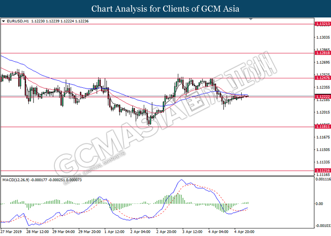331x236 pixels.
Task: Select the 1.11216 price level tag
Action: coord(322,170)
